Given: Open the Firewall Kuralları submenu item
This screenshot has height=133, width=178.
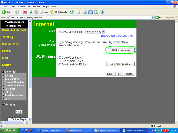Looking at the screenshot, I should click(x=14, y=82).
